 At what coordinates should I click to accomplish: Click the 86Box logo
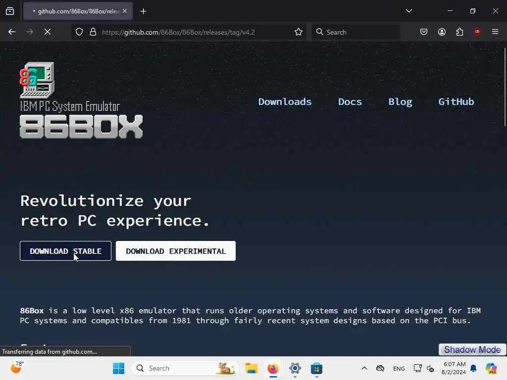pos(81,100)
